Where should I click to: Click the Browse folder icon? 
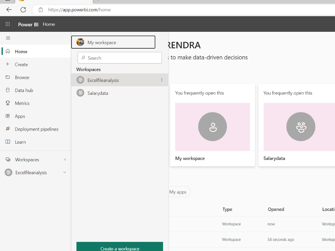coord(8,77)
